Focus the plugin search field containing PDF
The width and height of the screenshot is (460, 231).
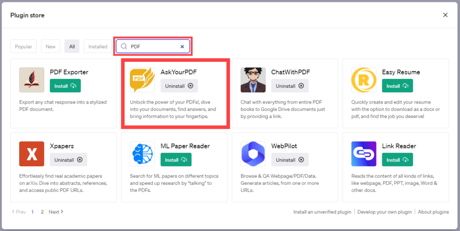pyautogui.click(x=153, y=47)
